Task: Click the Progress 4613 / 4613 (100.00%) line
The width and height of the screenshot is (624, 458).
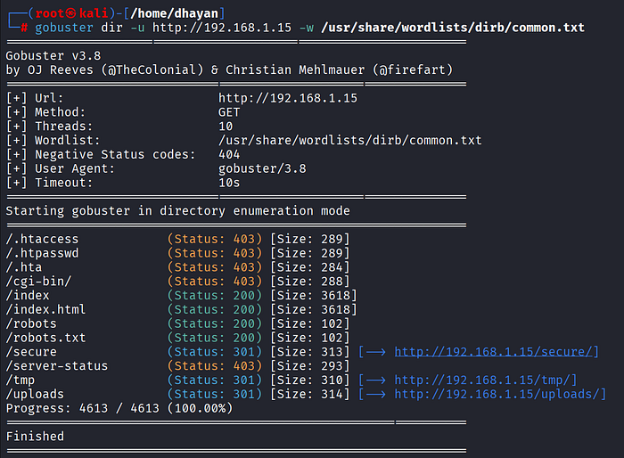Action: [119, 408]
